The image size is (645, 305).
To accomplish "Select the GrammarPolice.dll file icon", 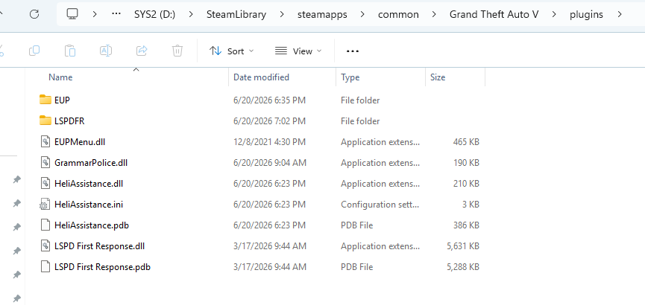I will pos(45,163).
